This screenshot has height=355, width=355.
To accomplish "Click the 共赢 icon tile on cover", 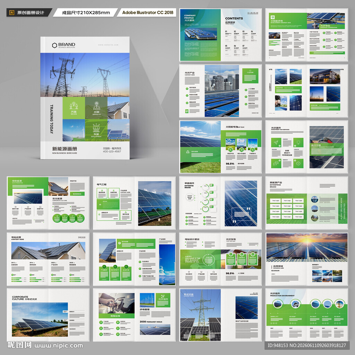I will (74, 108).
